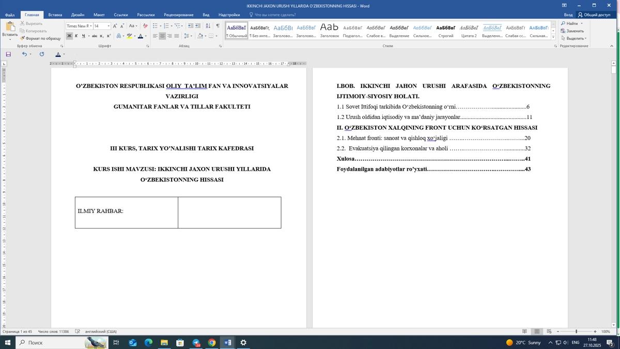Click the zoom slider in status bar
Viewport: 620px width, 349px height.
[576, 331]
